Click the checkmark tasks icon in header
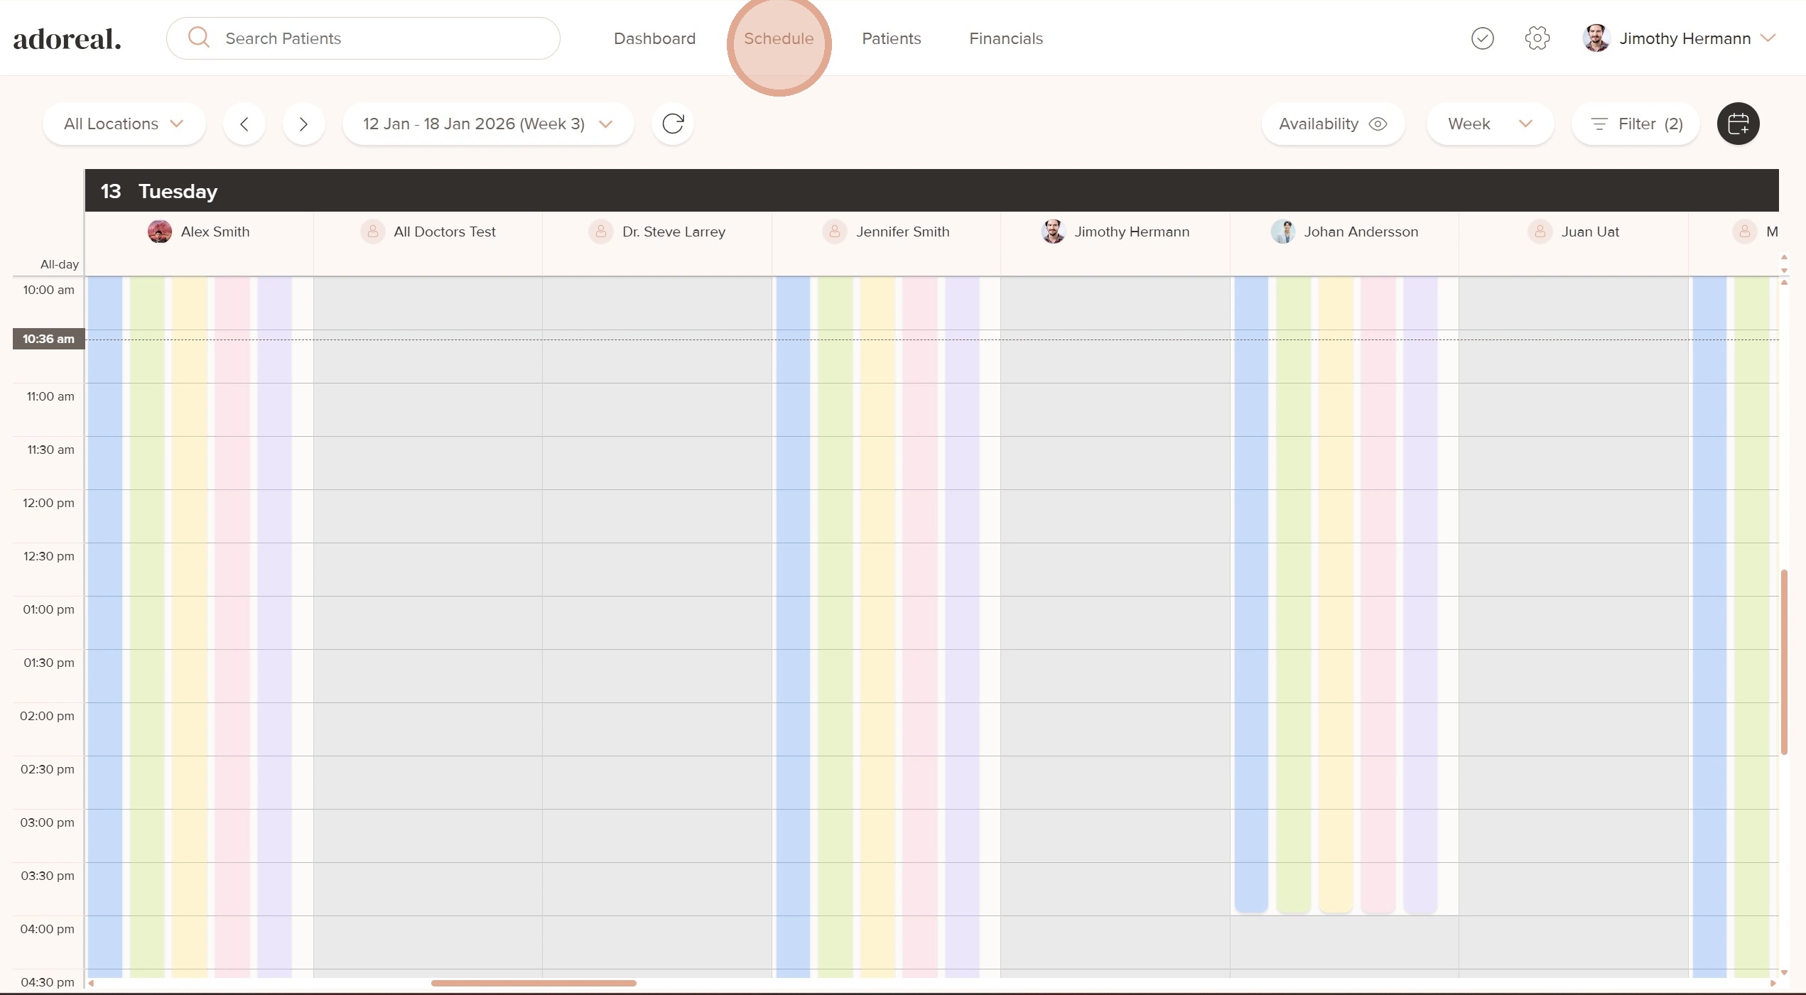 (x=1482, y=38)
